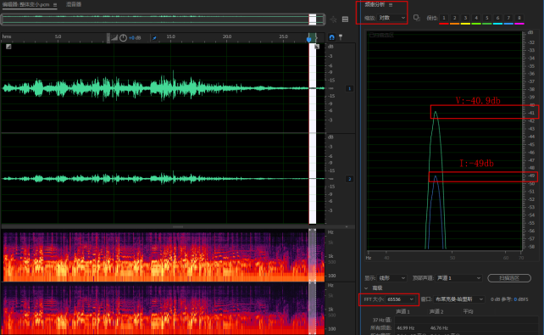544x335 pixels.
Task: Click the 5.0 mark on time ruler
Action: click(58, 36)
